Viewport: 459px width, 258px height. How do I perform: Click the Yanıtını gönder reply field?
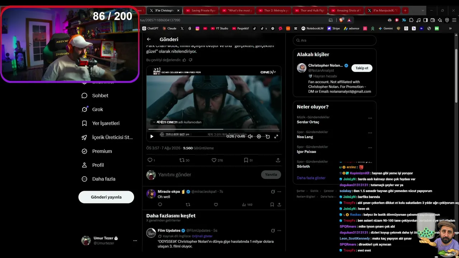[208, 175]
